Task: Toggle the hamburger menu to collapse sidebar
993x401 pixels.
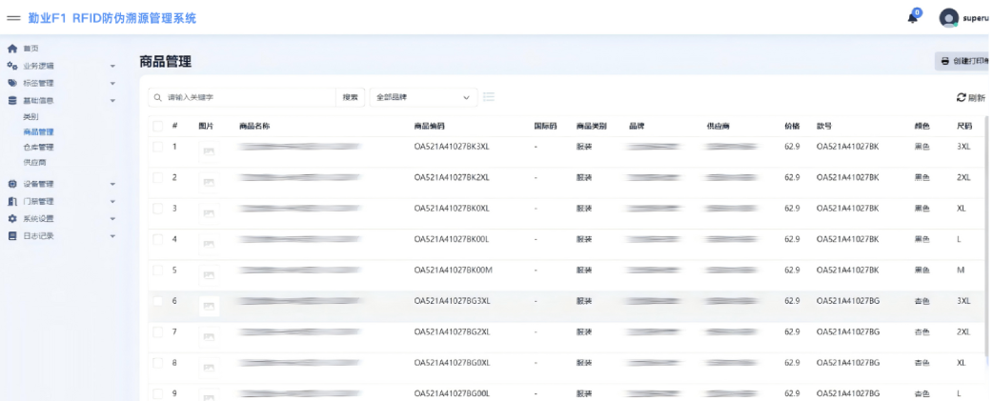Action: coord(14,18)
